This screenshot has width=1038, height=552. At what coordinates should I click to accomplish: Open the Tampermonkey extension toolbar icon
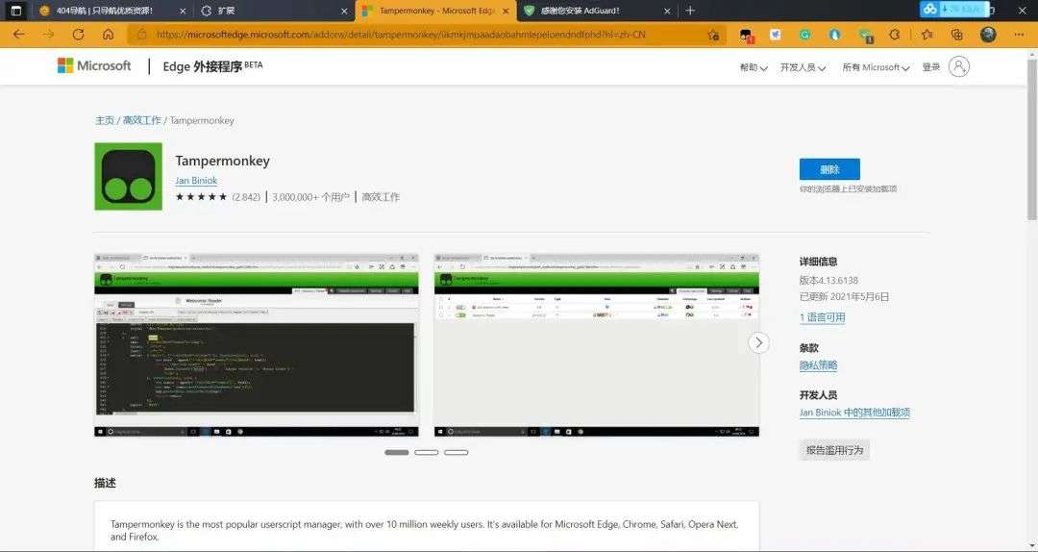(747, 36)
